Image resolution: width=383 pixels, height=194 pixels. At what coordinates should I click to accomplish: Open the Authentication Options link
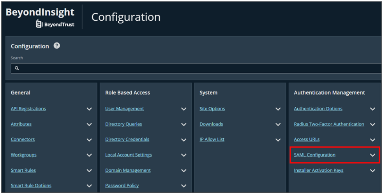[x=318, y=109]
